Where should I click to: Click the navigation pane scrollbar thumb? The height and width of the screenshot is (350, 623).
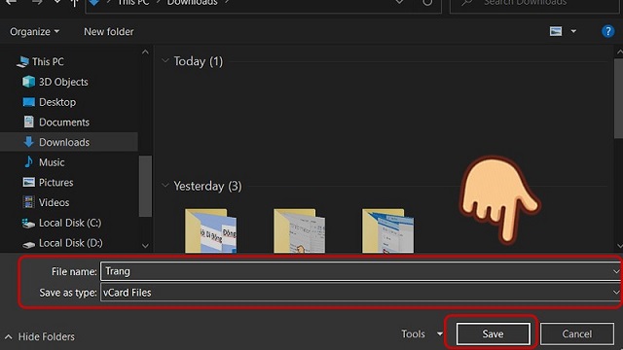(x=145, y=187)
